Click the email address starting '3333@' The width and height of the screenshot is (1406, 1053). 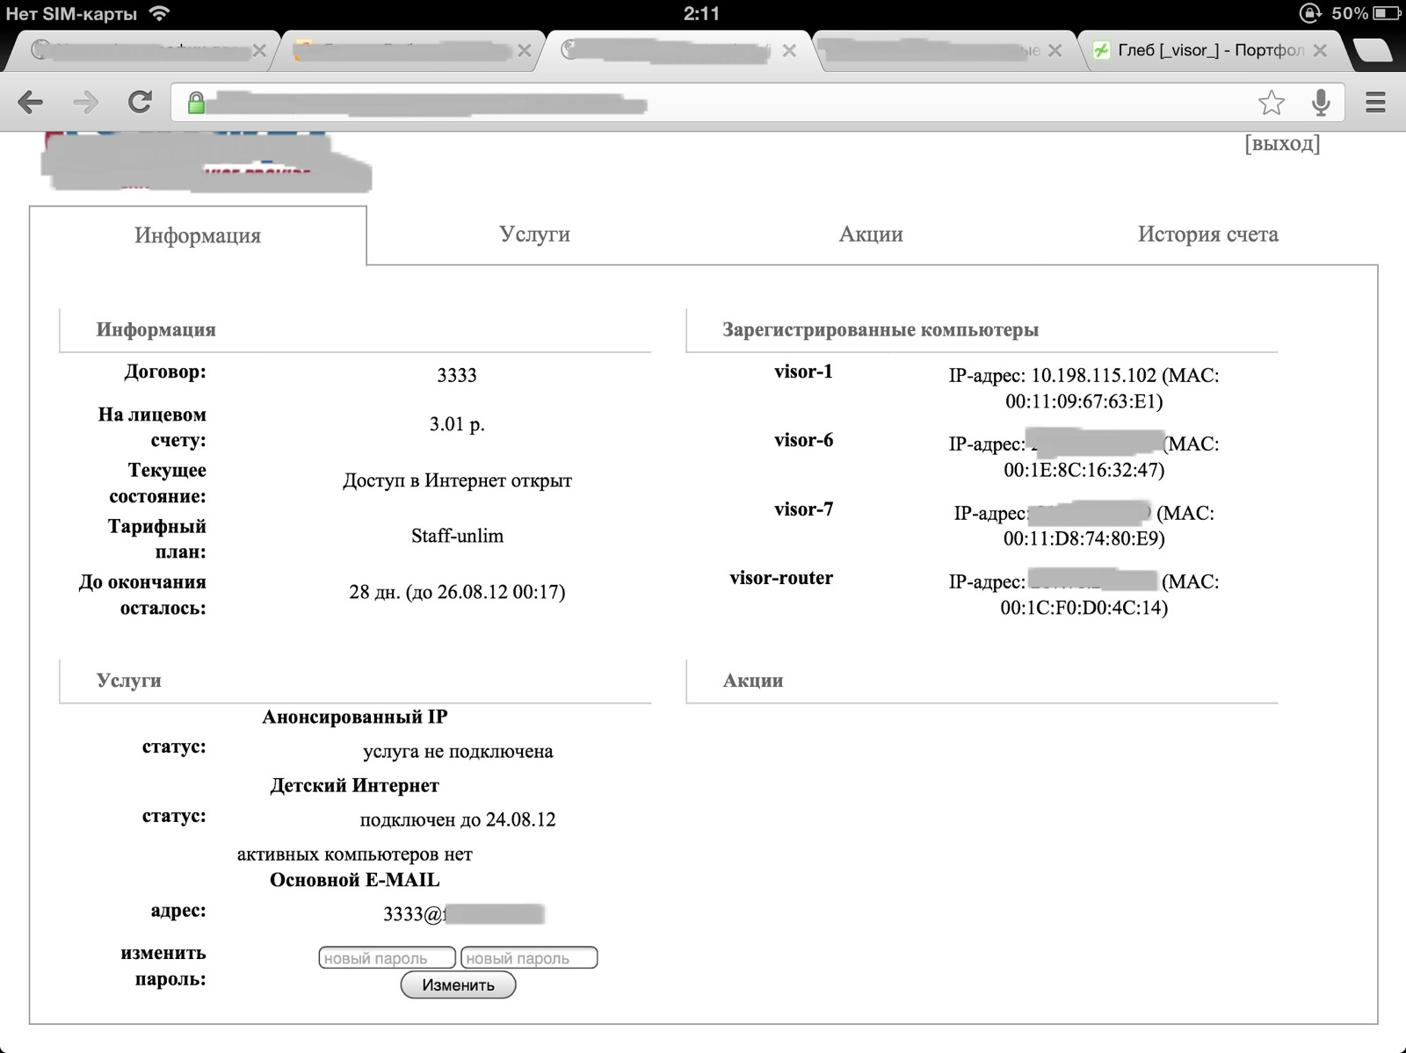(464, 914)
